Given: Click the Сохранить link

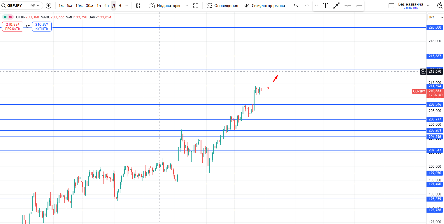Looking at the screenshot, I should point(410,8).
